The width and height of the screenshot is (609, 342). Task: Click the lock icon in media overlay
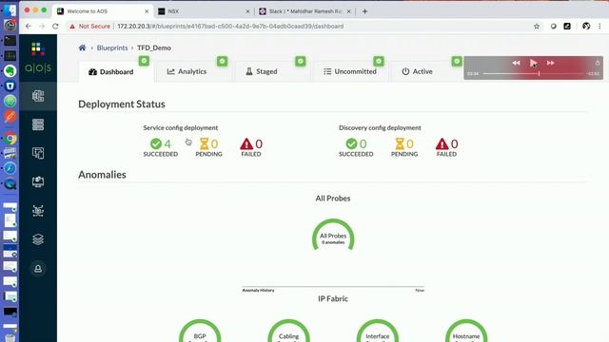pyautogui.click(x=598, y=63)
